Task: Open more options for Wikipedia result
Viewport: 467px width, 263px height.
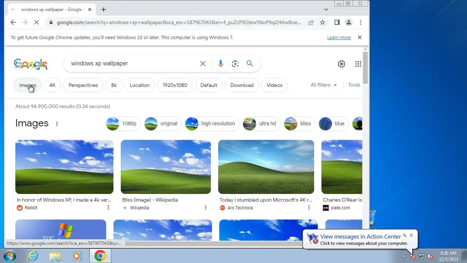Action: tap(206, 207)
